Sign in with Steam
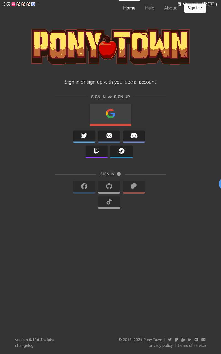This screenshot has height=354, width=221. tap(122, 152)
